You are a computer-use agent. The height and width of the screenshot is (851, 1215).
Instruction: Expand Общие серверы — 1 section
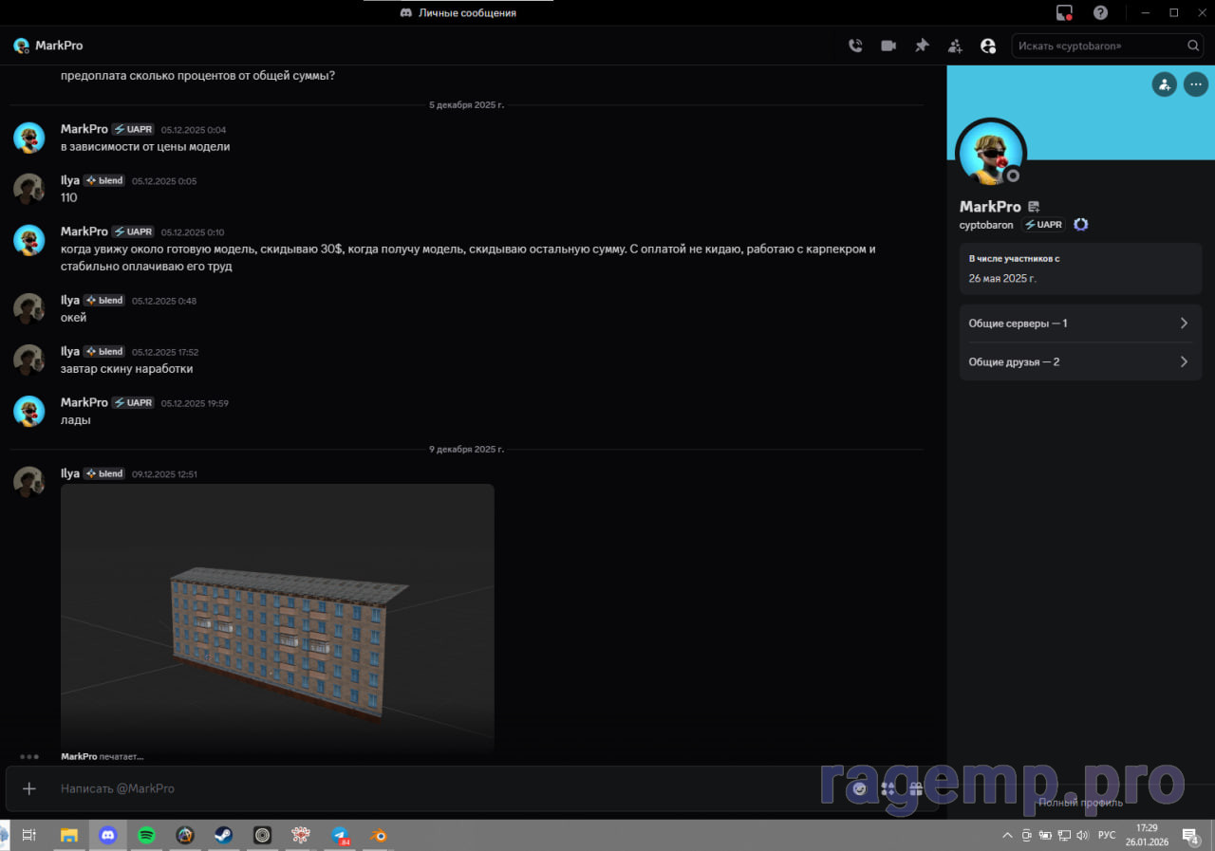coord(1080,324)
